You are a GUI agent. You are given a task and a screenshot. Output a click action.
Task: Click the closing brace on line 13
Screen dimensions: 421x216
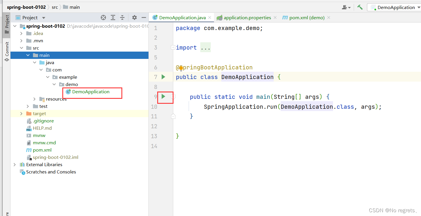178,136
